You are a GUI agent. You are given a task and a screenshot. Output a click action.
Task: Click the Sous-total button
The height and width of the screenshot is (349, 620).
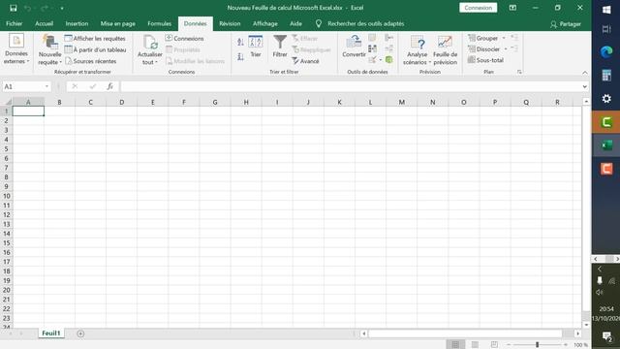(485, 60)
